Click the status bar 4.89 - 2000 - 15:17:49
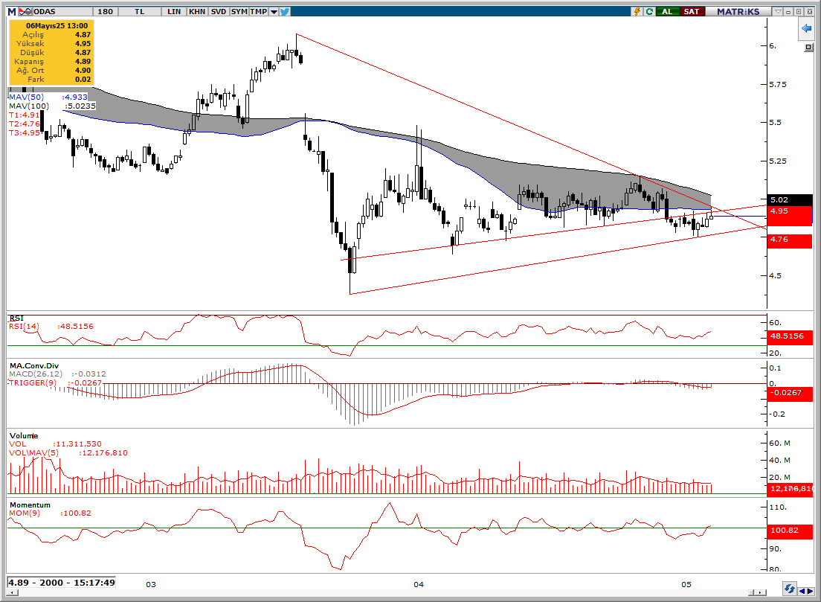This screenshot has width=821, height=602. pyautogui.click(x=61, y=582)
